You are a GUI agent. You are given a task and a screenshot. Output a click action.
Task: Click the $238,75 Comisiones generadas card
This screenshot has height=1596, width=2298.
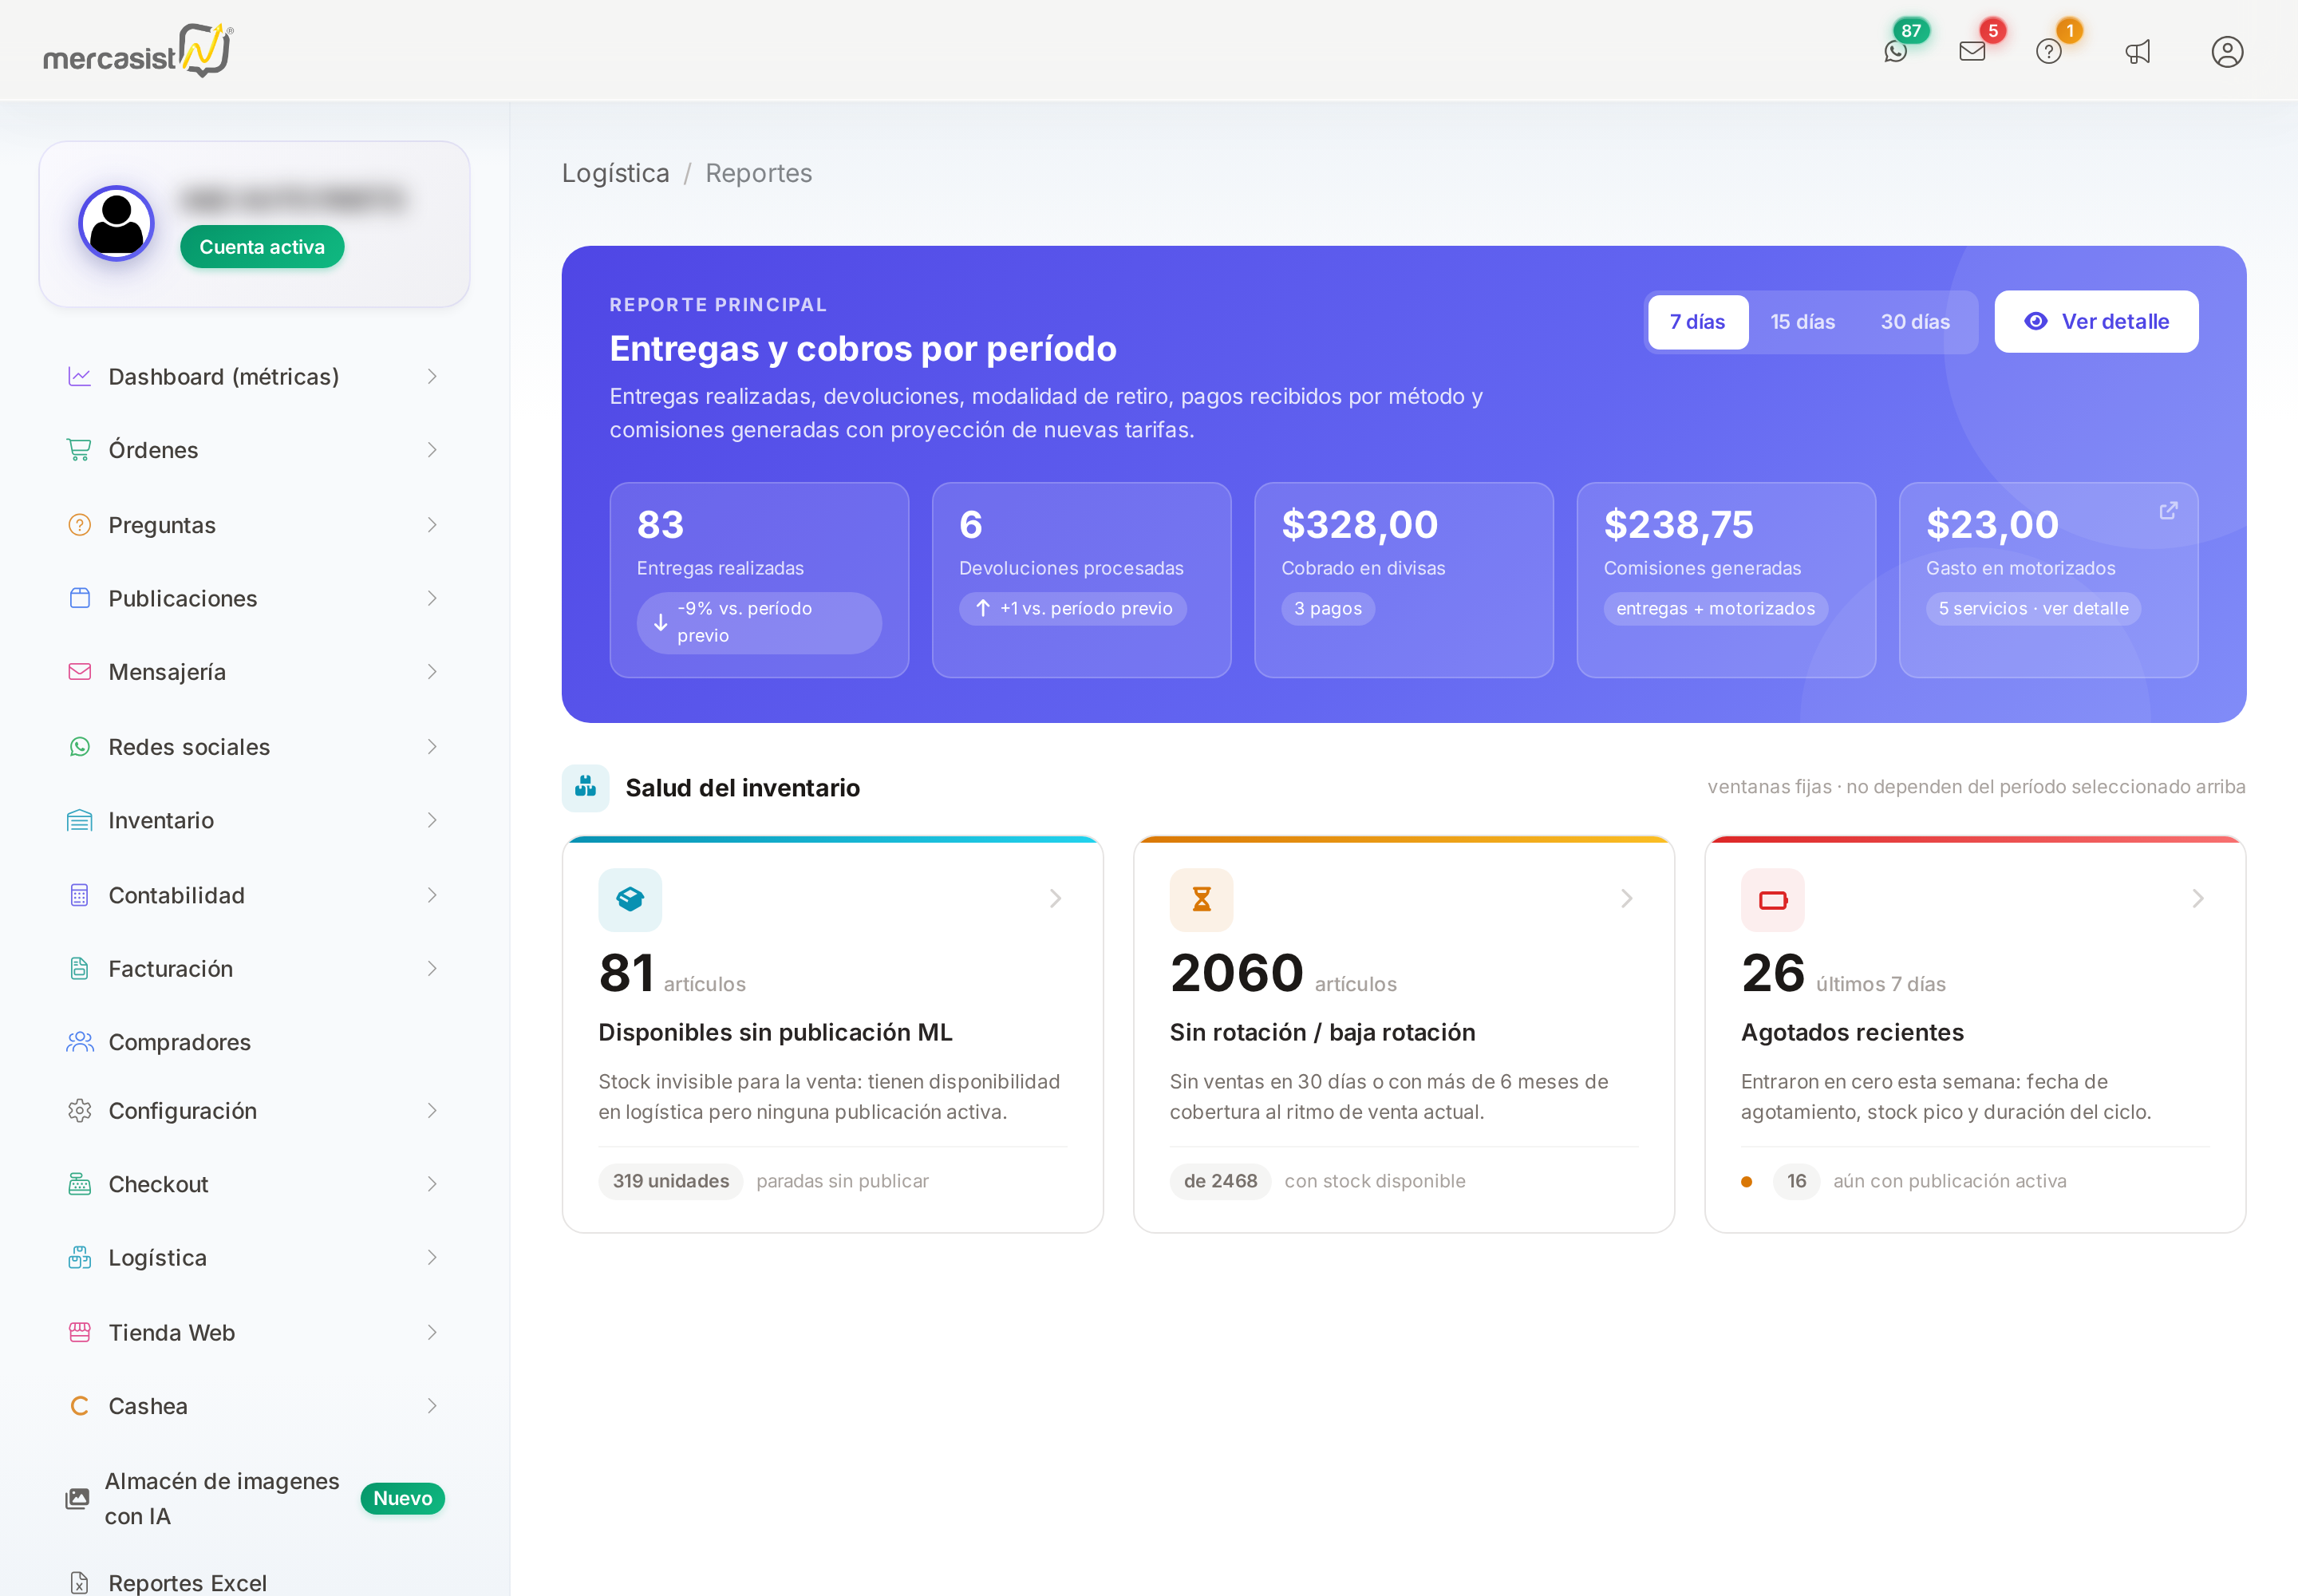click(1725, 580)
